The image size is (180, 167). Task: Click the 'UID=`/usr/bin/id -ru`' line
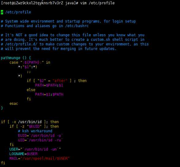pyautogui.click(x=40, y=140)
